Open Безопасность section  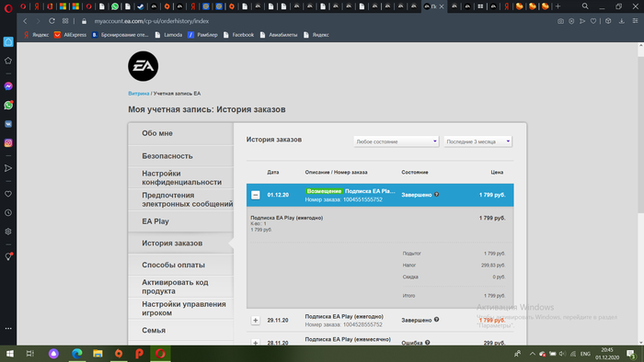coord(181,156)
